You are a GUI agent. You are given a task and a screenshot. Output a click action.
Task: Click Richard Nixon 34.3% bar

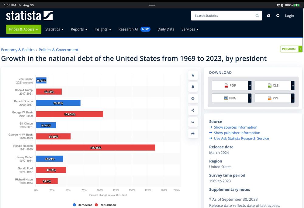click(x=47, y=181)
